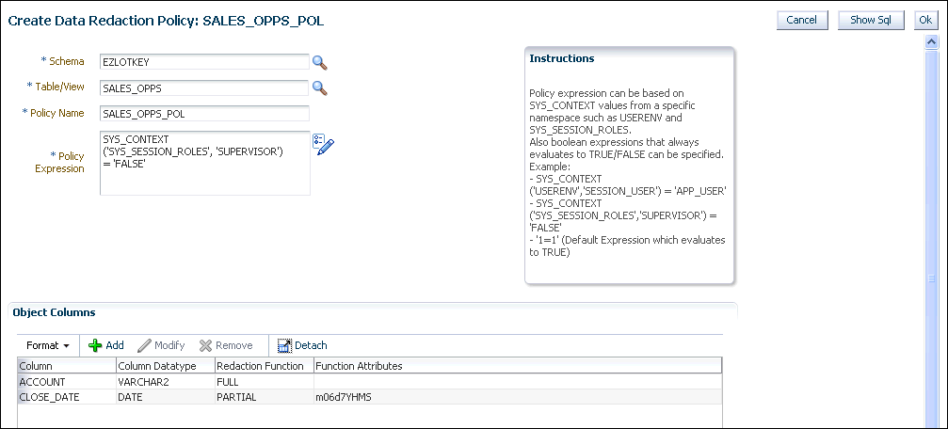The width and height of the screenshot is (948, 429).
Task: Click into the Schema text field
Action: 204,62
